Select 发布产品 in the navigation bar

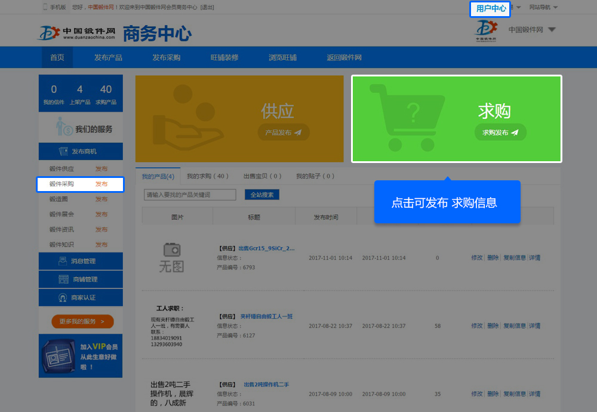(x=108, y=57)
